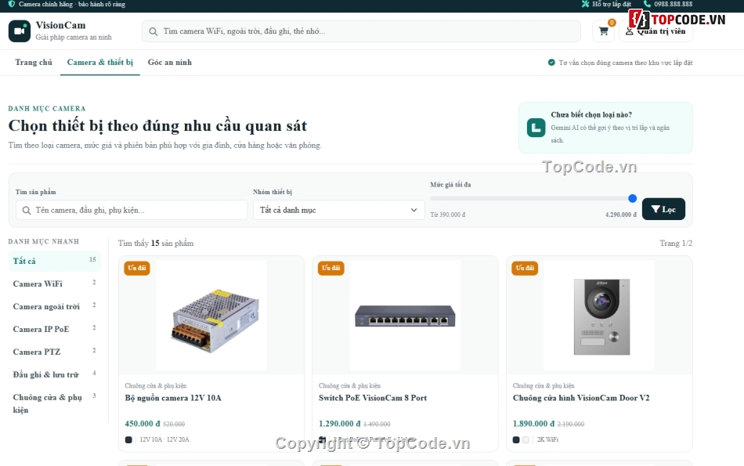Select Camera WiFi category
The width and height of the screenshot is (744, 466).
[x=55, y=284]
